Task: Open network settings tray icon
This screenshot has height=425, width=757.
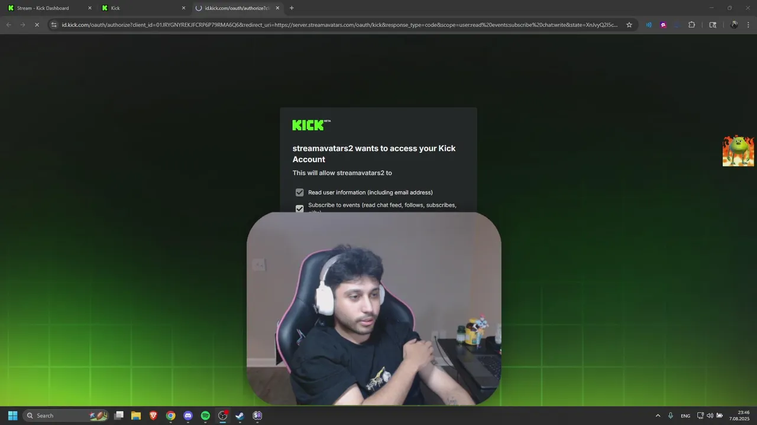Action: point(700,416)
